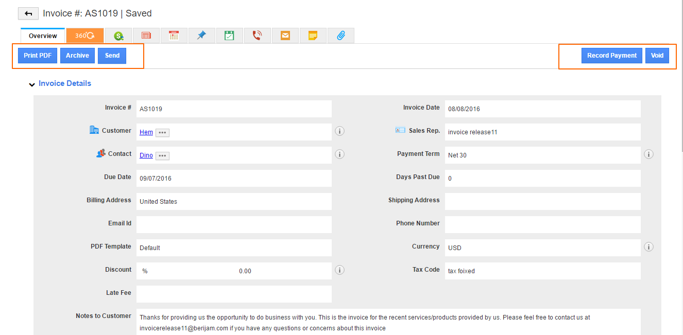
Task: Open the 360 view tab
Action: click(x=85, y=36)
